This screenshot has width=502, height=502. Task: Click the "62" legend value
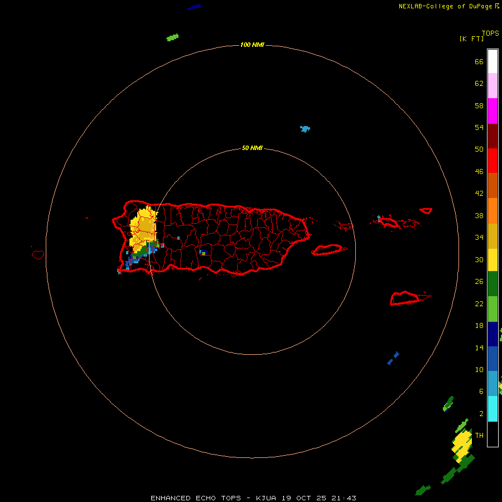[x=479, y=84]
